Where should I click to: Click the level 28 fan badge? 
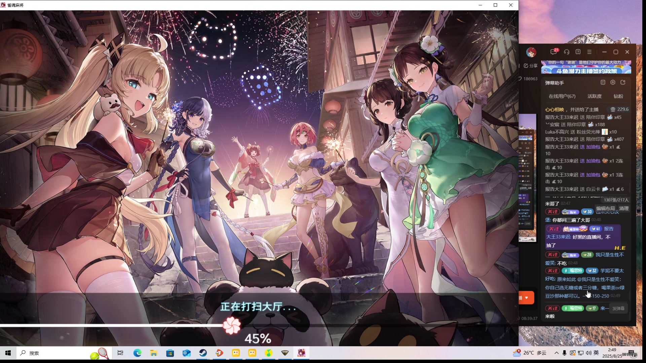pos(587,255)
